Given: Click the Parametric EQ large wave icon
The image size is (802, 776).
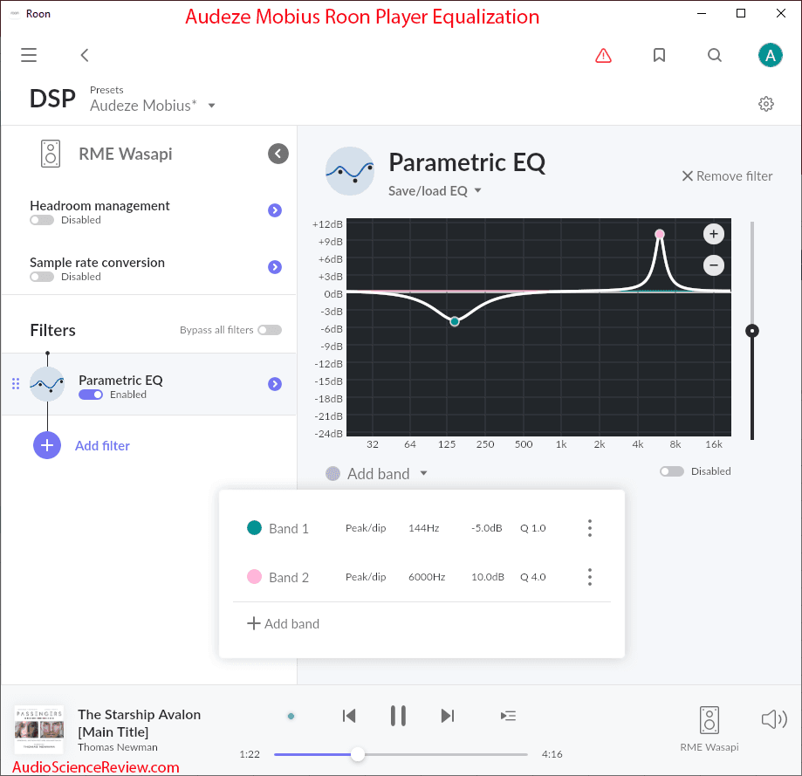Looking at the screenshot, I should [350, 171].
